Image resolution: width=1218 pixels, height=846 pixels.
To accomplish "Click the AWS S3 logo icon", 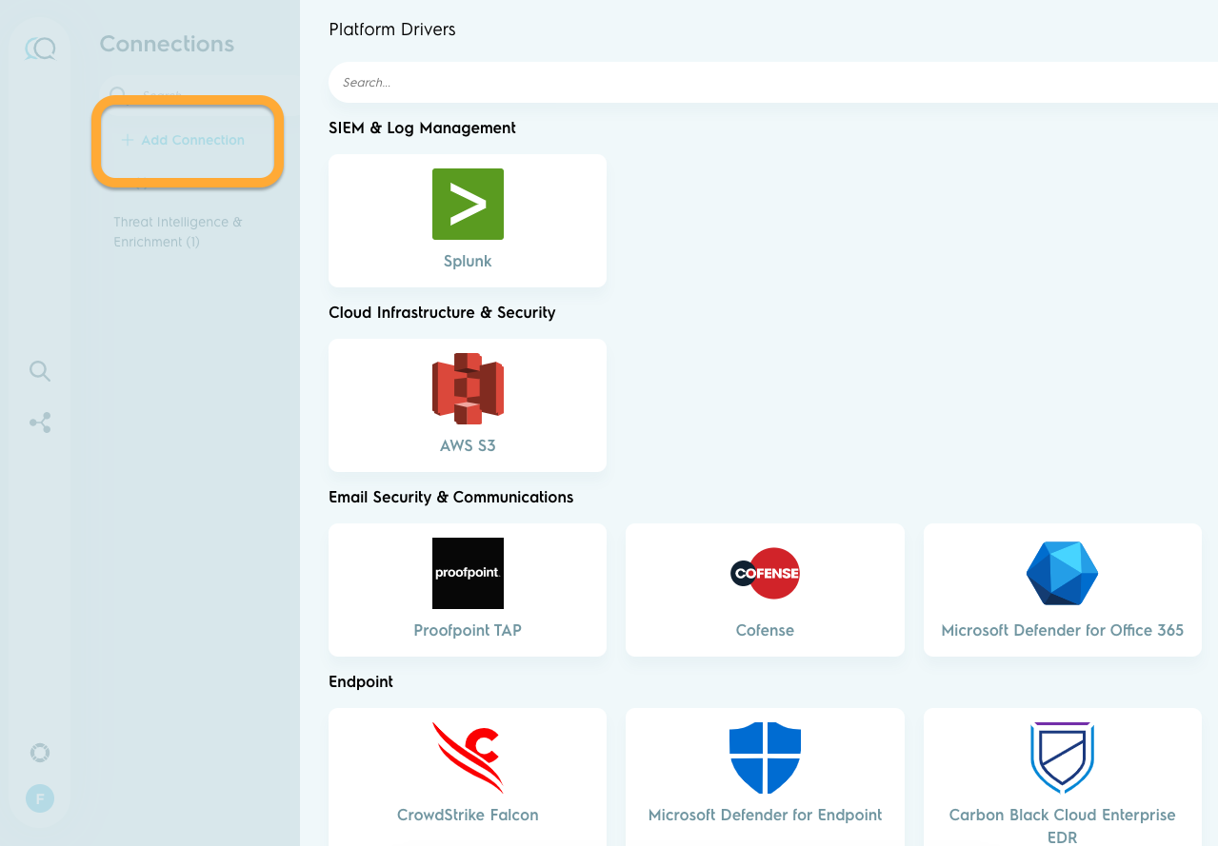I will coord(468,388).
